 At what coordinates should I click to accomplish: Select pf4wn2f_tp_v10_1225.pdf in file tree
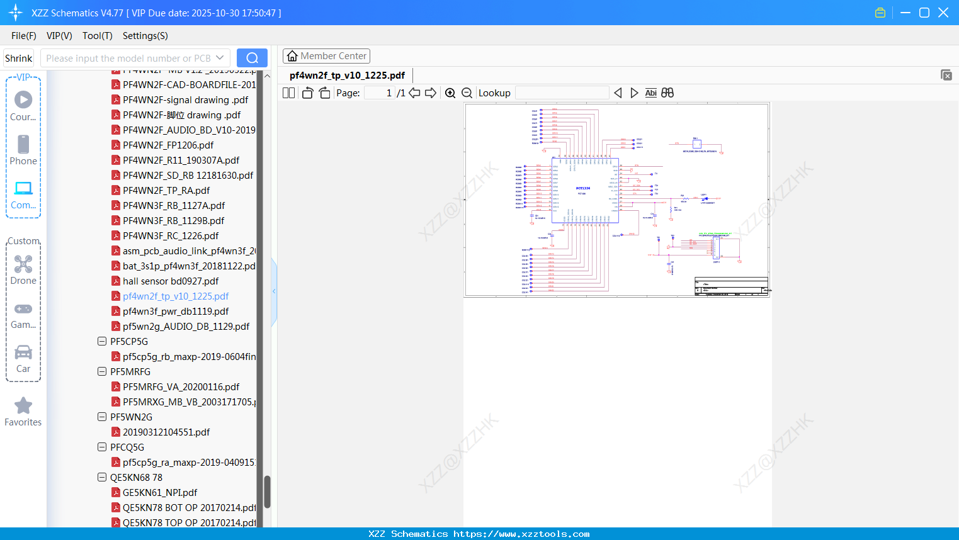pos(176,296)
